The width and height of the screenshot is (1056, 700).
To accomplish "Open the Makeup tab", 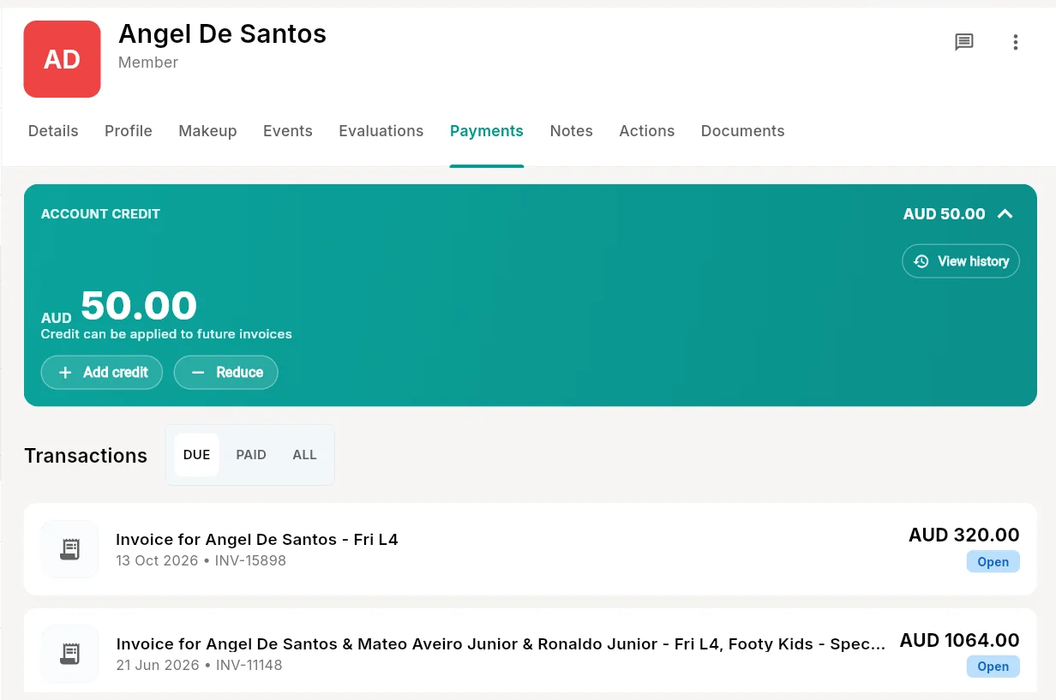I will pyautogui.click(x=207, y=131).
